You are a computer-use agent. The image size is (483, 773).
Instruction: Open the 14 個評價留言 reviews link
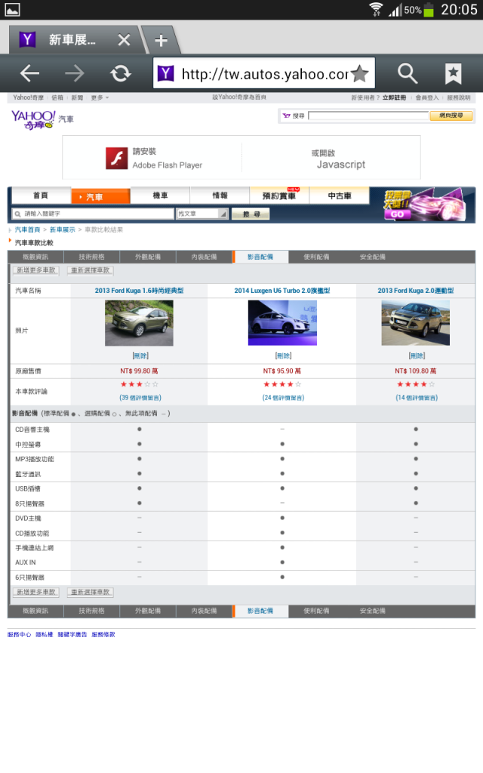pos(417,397)
